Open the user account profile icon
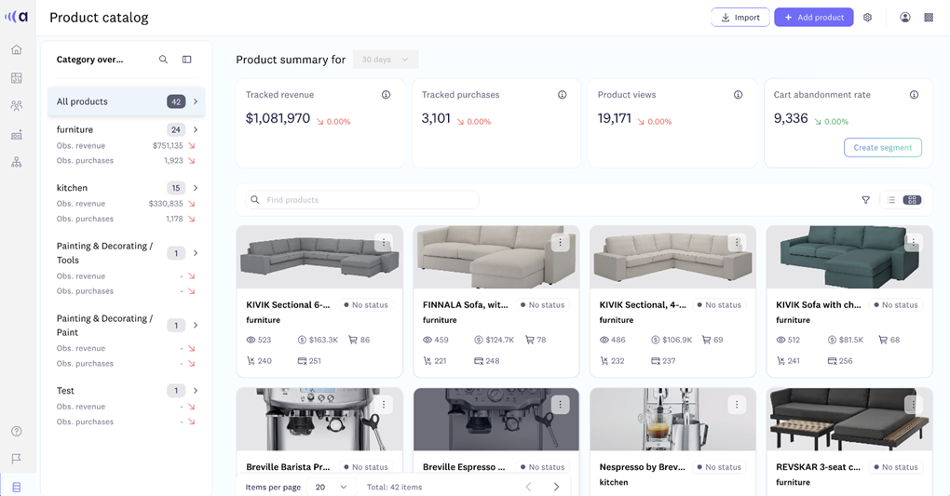The image size is (950, 496). pyautogui.click(x=904, y=18)
